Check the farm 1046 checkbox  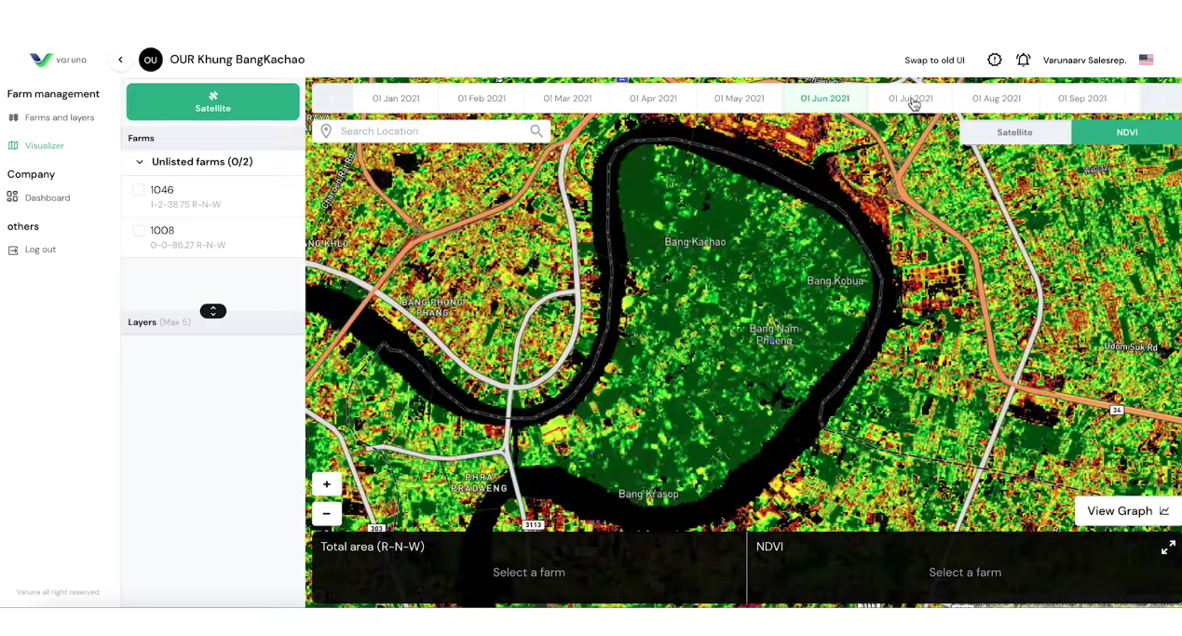click(139, 190)
